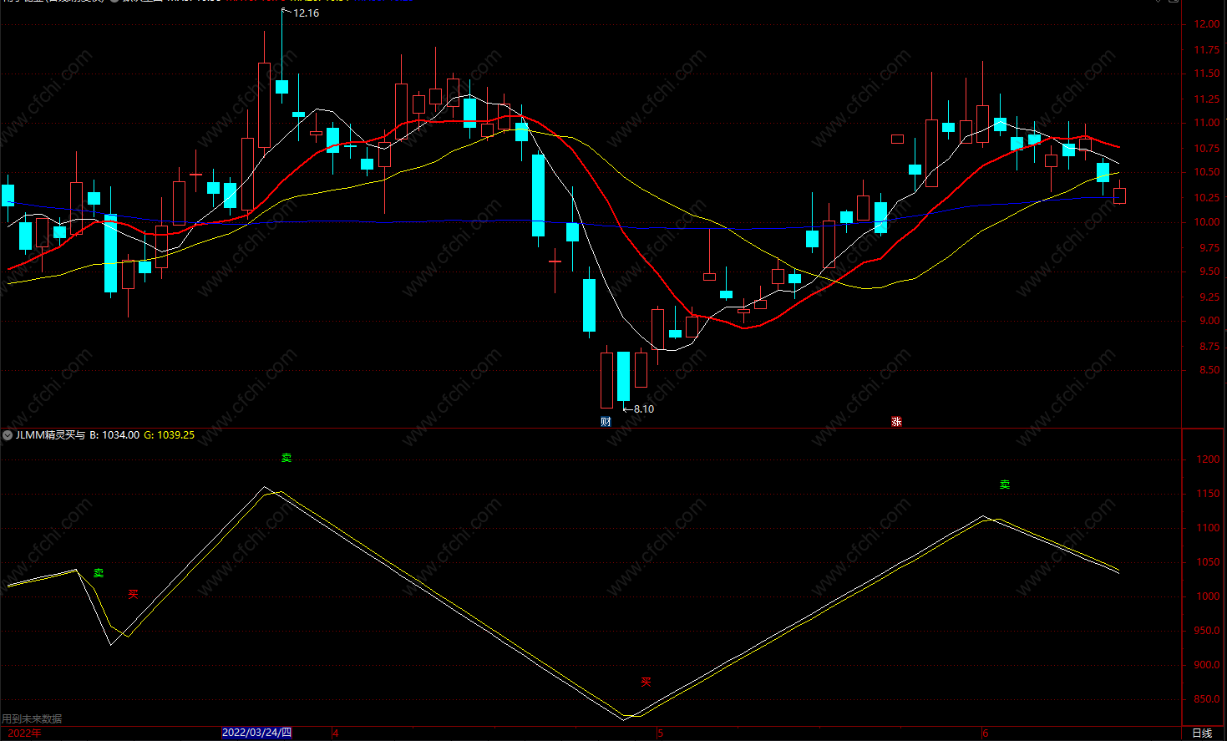Image resolution: width=1227 pixels, height=741 pixels.
Task: Click month 6 on time axis
Action: [x=986, y=733]
